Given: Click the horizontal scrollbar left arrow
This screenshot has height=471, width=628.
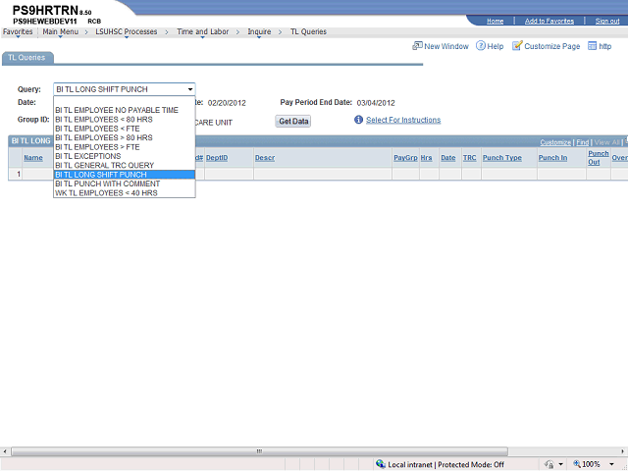Looking at the screenshot, I should click(x=5, y=451).
